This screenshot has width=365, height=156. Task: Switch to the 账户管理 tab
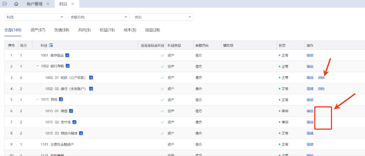(34, 4)
